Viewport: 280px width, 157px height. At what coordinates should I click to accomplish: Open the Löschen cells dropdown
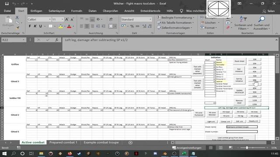pyautogui.click(x=210, y=23)
